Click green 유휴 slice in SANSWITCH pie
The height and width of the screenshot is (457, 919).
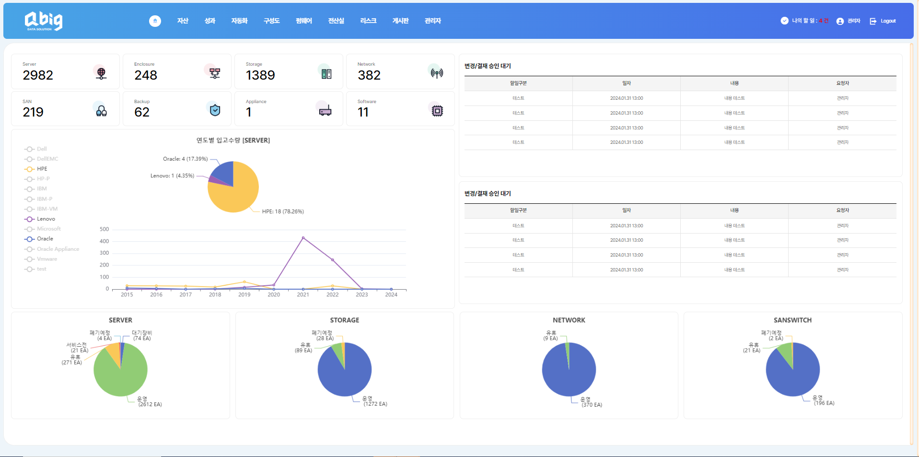(787, 352)
